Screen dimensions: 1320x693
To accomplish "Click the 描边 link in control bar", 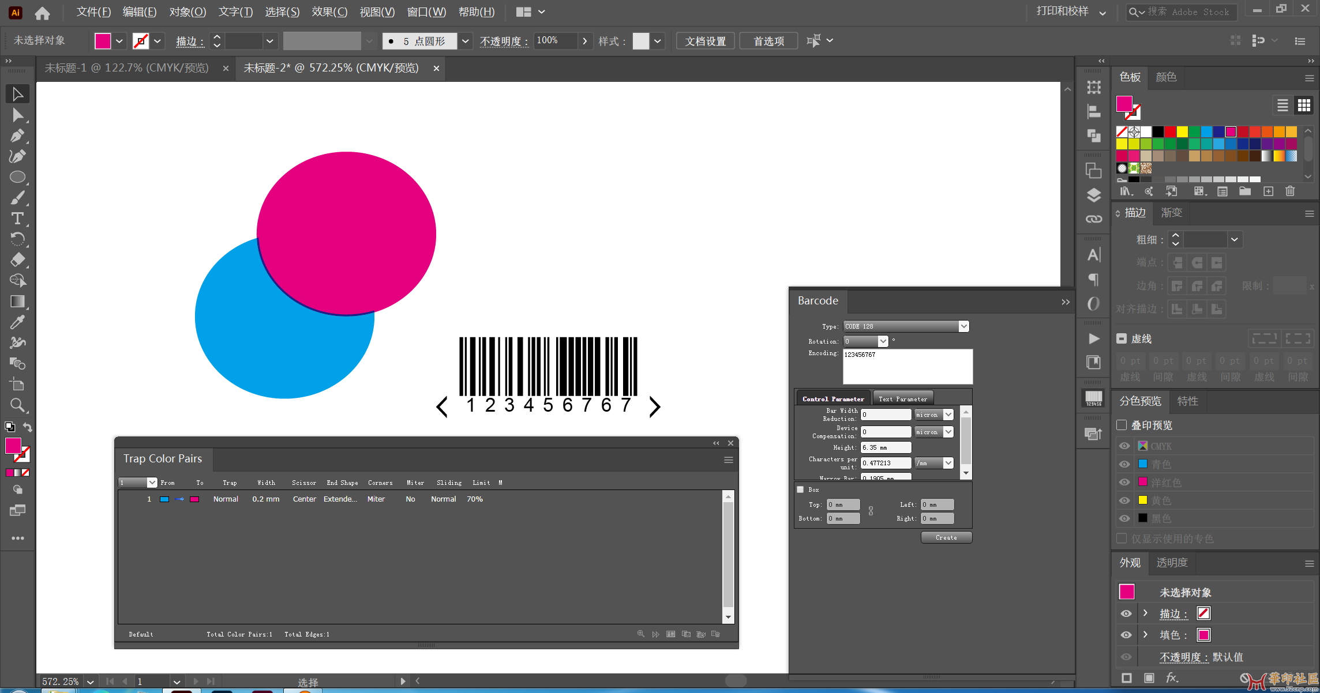I will tap(190, 42).
